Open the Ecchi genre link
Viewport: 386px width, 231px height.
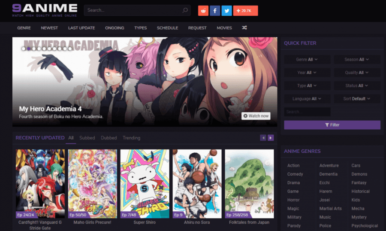pos(325,182)
